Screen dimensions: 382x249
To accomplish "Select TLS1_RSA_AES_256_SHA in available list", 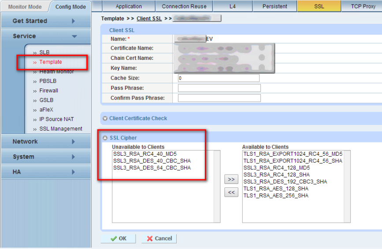I will 276,195.
